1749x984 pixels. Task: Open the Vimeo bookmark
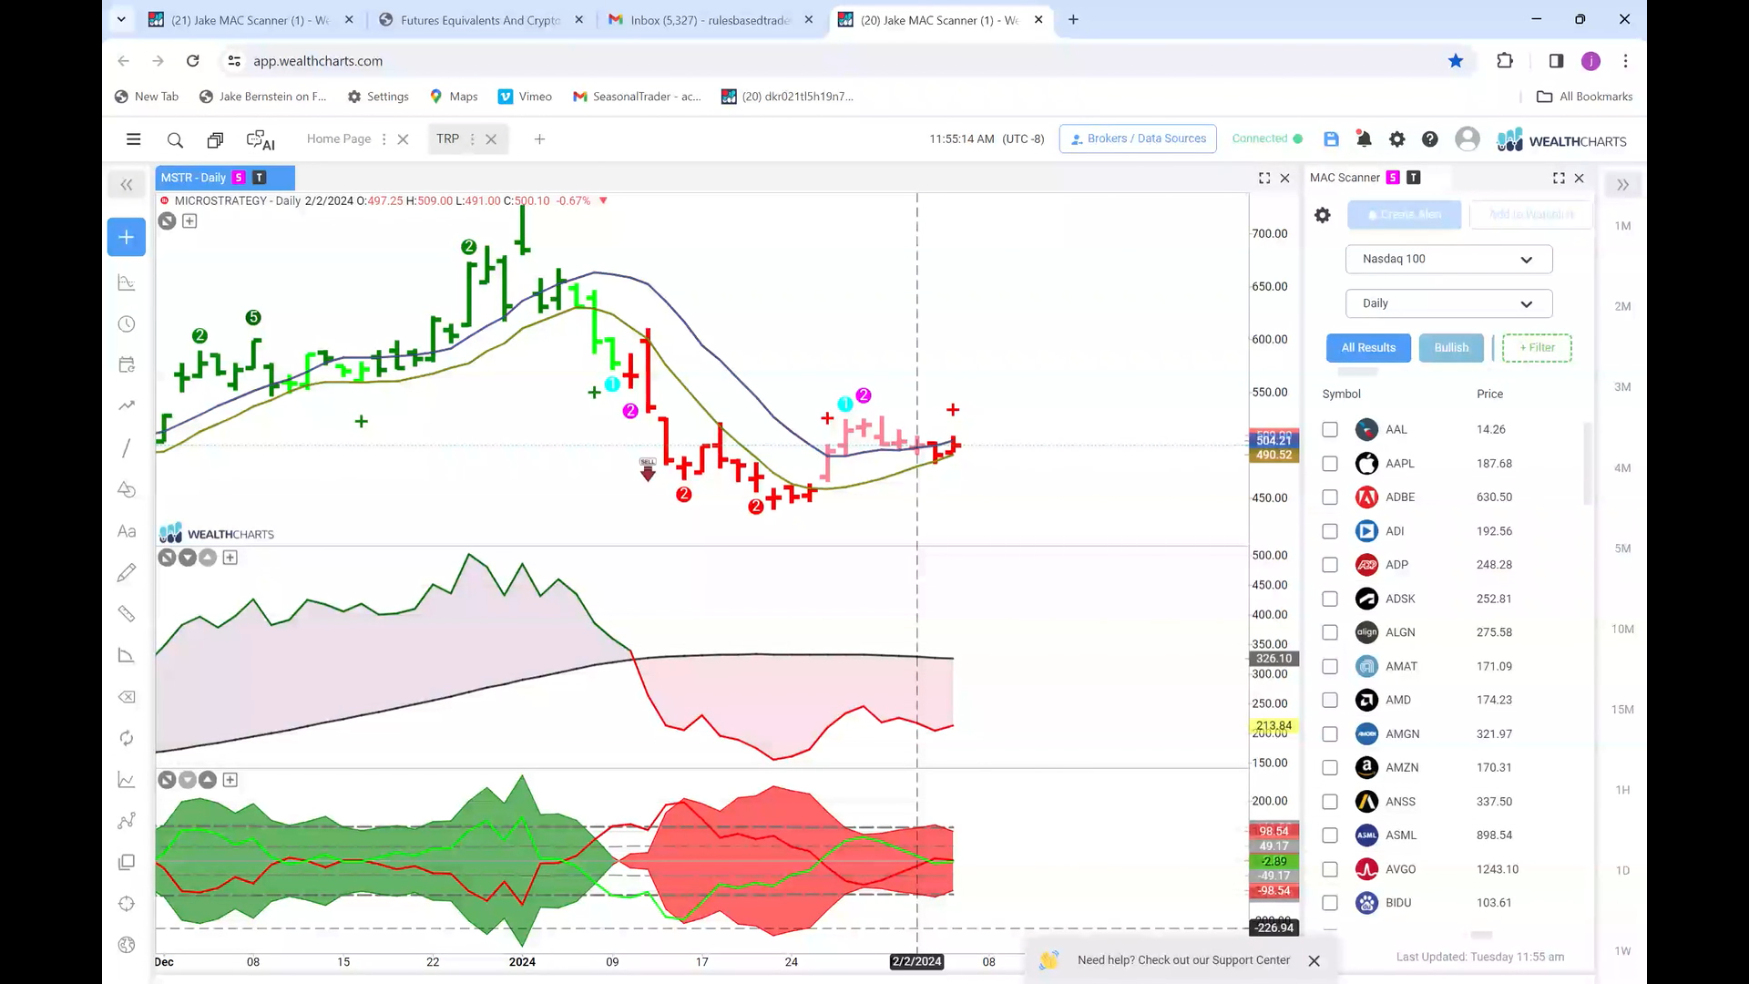pos(525,97)
